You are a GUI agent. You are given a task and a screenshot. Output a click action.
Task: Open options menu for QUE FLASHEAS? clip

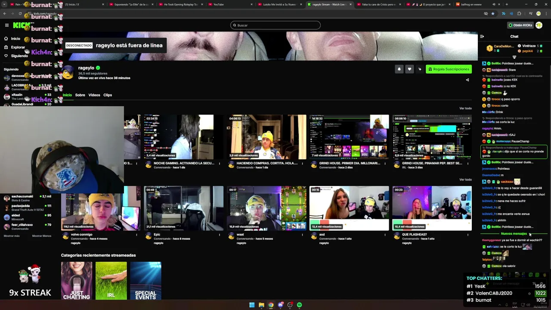(x=468, y=235)
